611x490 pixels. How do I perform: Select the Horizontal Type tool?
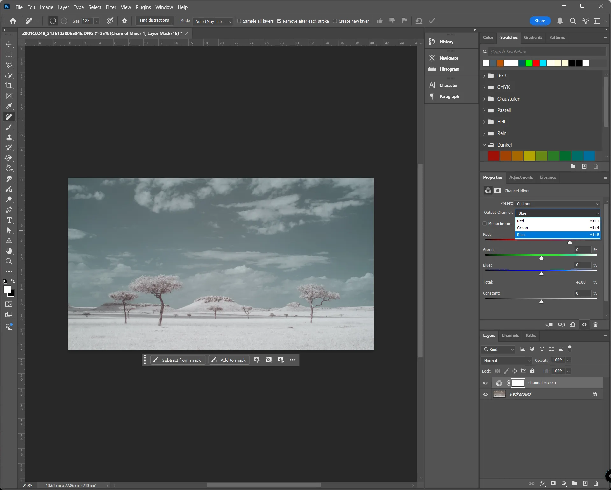point(9,220)
